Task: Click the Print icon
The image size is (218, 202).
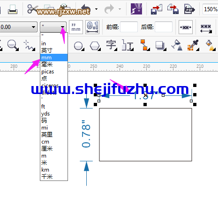Action: click(13, 9)
